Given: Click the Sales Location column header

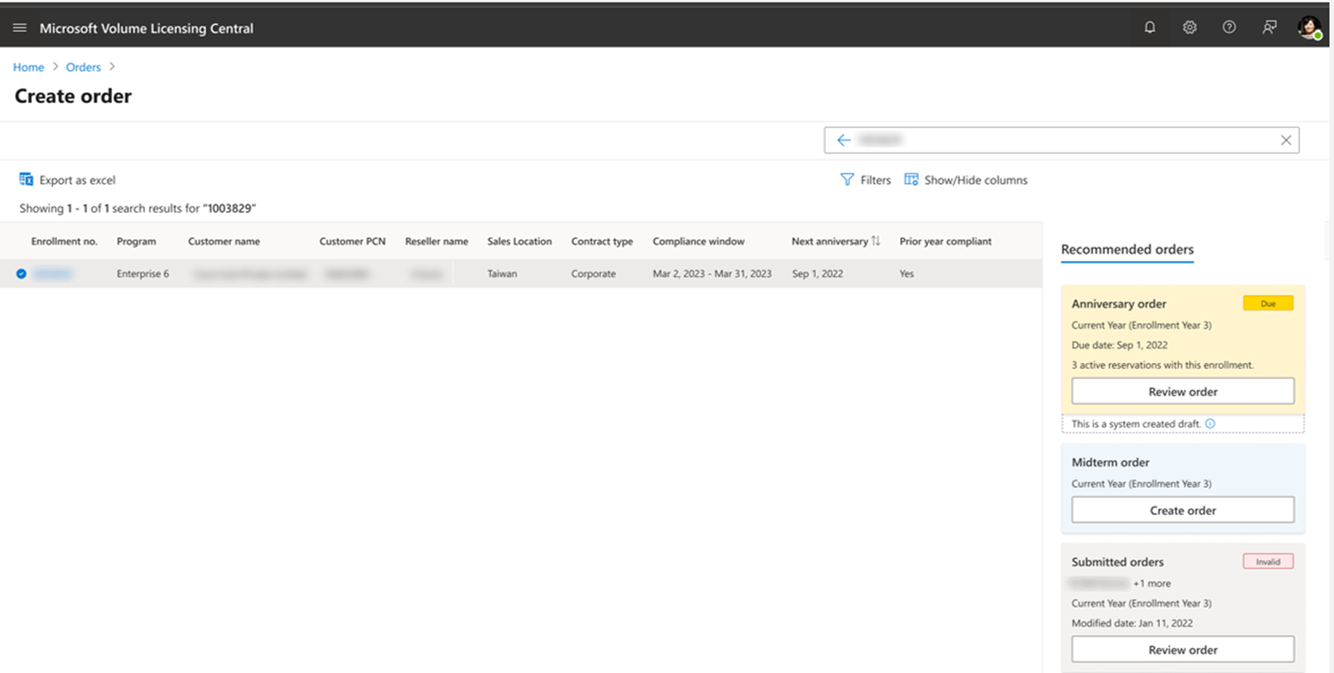Looking at the screenshot, I should point(519,241).
